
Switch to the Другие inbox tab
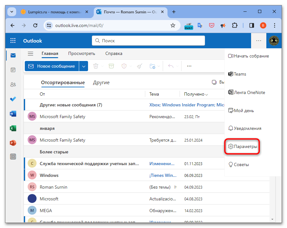(x=101, y=83)
